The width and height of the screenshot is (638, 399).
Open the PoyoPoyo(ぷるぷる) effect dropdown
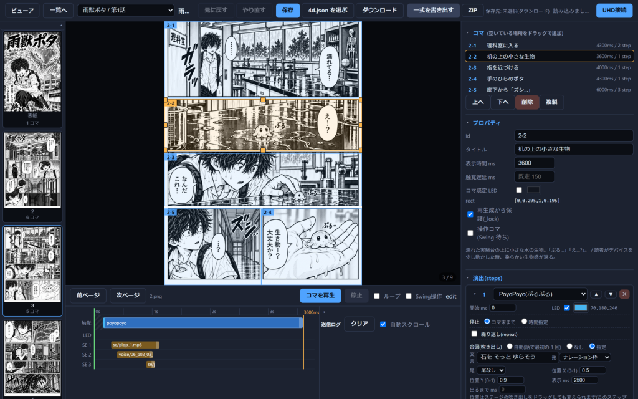pos(540,294)
